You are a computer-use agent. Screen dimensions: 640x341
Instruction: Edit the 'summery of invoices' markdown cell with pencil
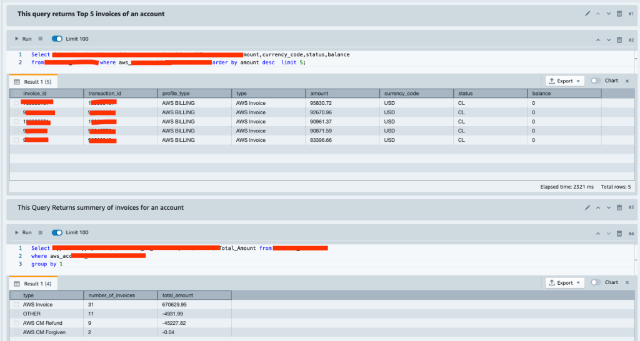587,207
